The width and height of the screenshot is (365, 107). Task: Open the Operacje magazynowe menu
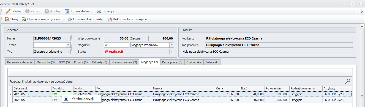[x=42, y=19]
